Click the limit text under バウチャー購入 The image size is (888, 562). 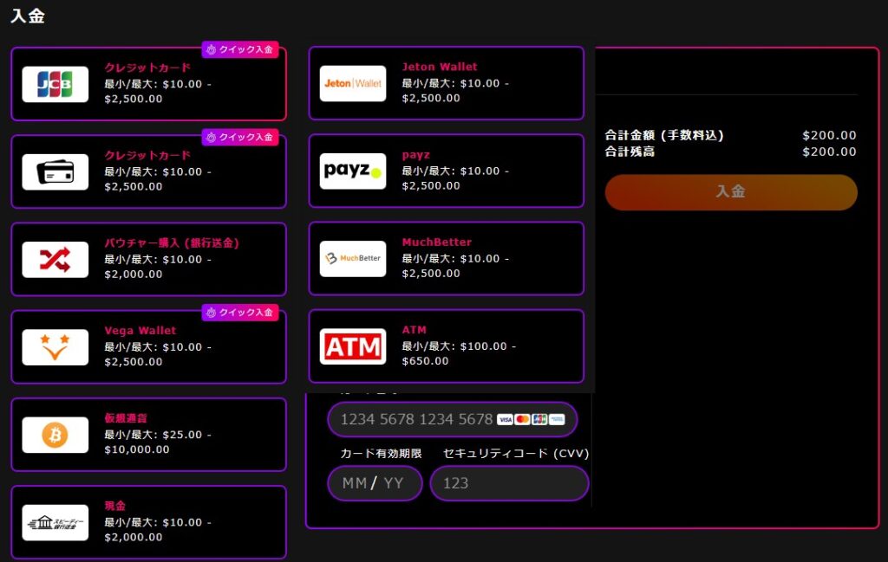point(158,267)
